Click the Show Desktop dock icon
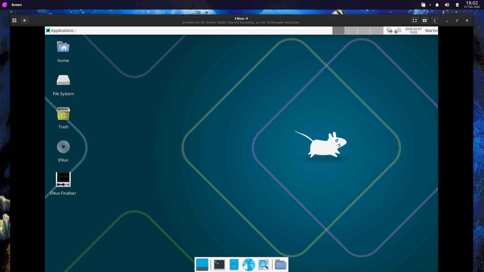Viewport: 484px width, 272px height. [x=202, y=265]
